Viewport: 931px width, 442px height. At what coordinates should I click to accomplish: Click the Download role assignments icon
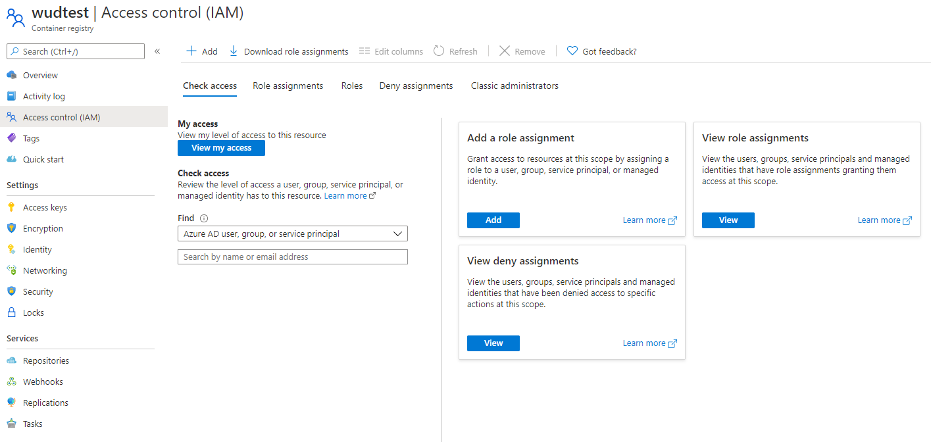point(234,51)
